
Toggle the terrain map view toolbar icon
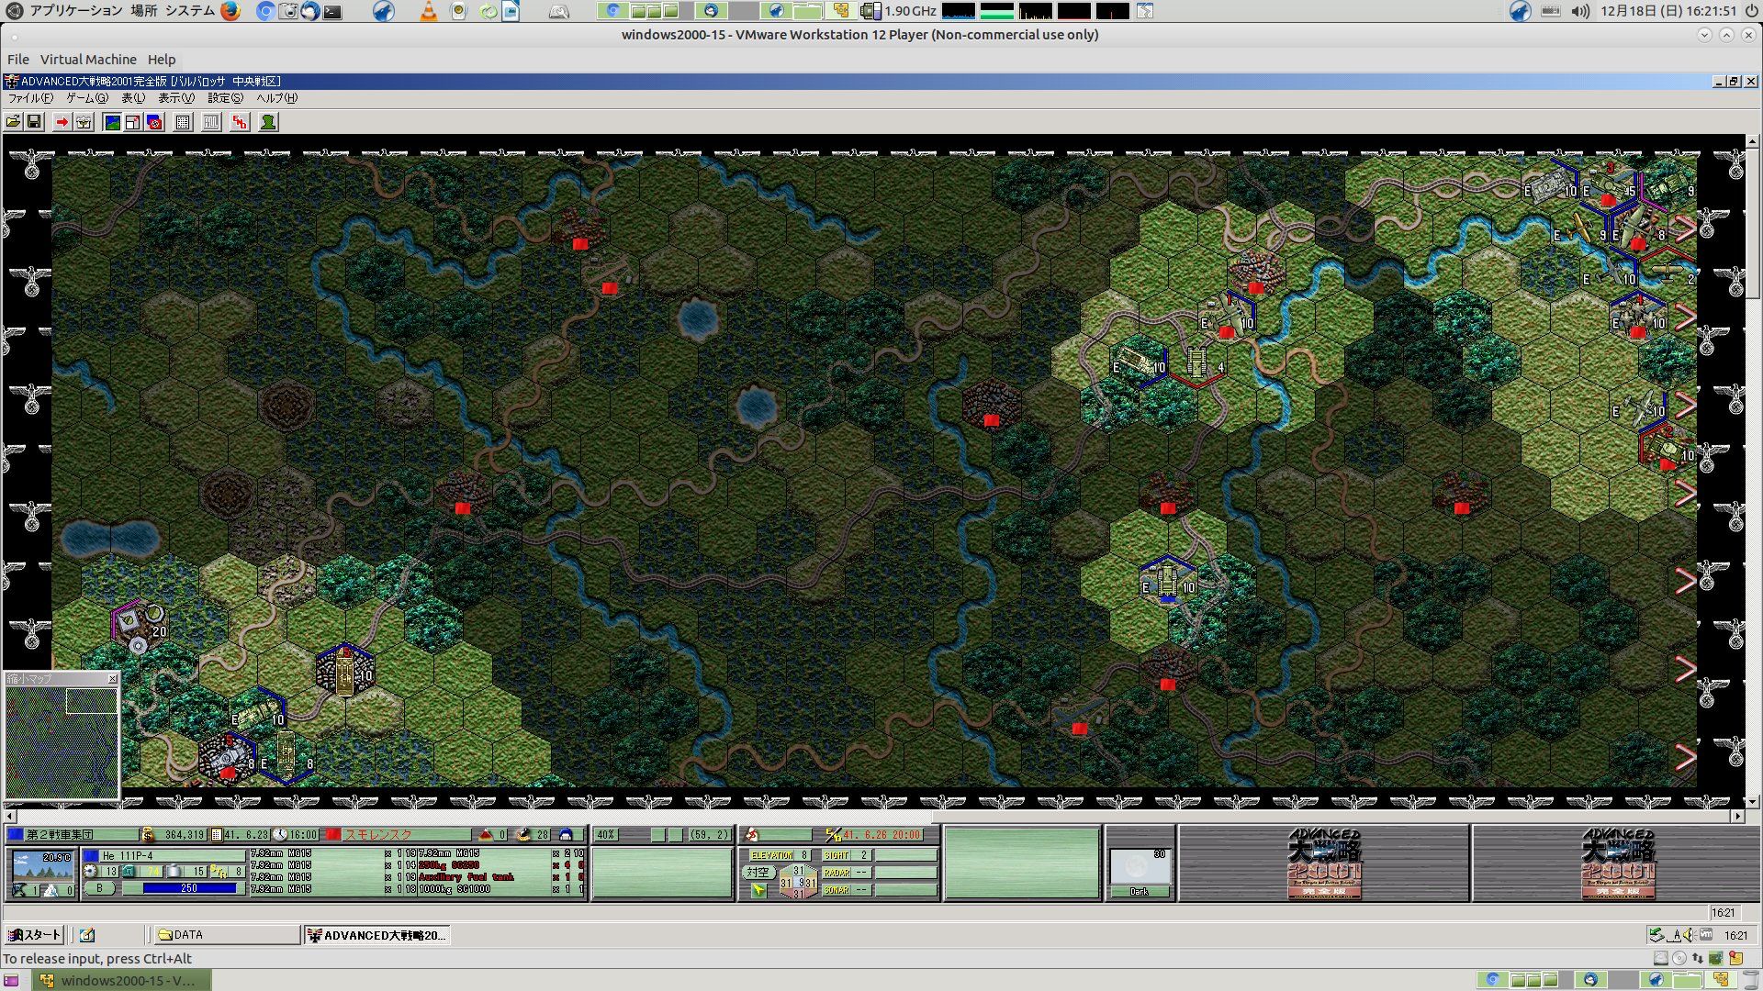pyautogui.click(x=112, y=122)
